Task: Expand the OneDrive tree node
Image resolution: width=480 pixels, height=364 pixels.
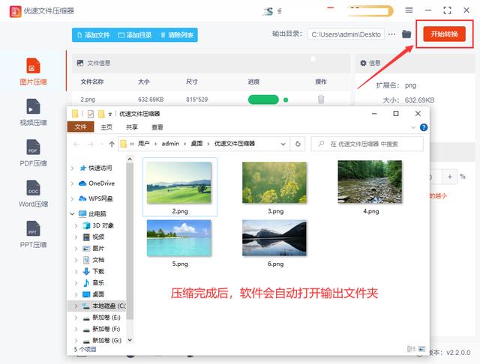Action: 72,183
